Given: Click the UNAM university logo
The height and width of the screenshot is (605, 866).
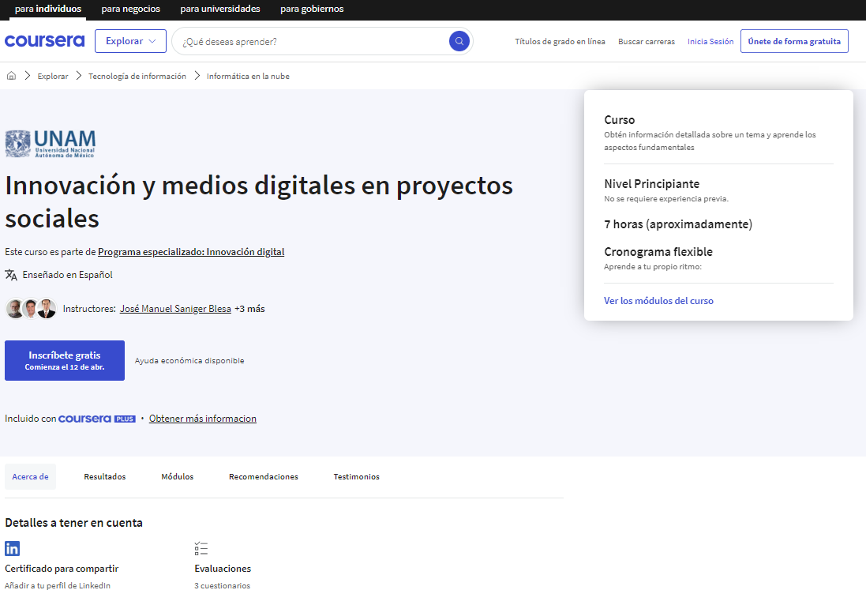Looking at the screenshot, I should click(51, 144).
